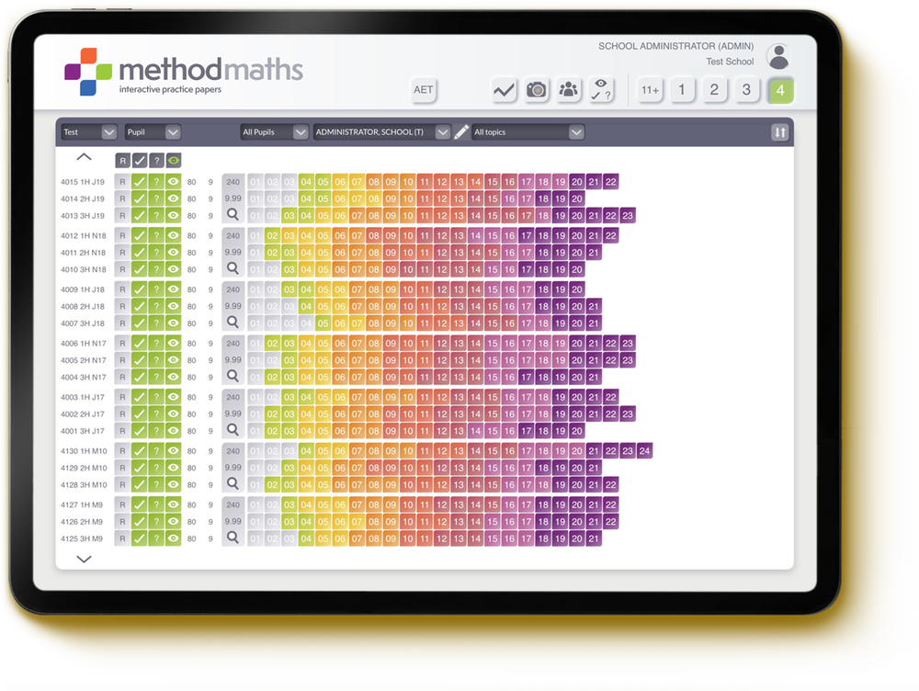The width and height of the screenshot is (919, 691).
Task: Open the progress graph view
Action: 504,90
